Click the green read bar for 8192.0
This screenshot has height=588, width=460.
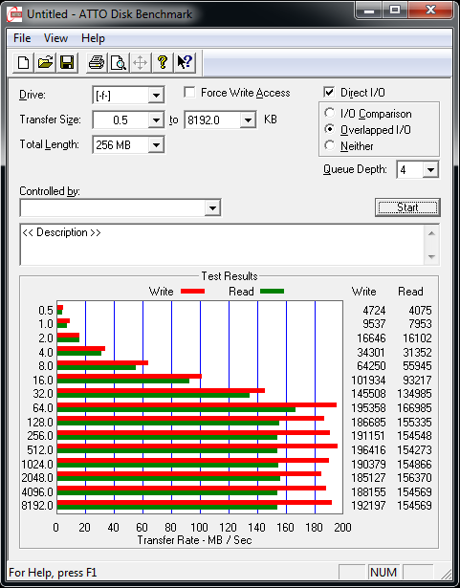click(167, 507)
